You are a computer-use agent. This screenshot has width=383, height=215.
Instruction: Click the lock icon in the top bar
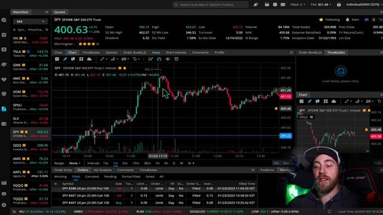(339, 4)
